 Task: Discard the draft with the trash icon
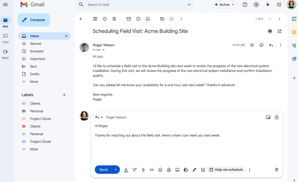point(277,170)
